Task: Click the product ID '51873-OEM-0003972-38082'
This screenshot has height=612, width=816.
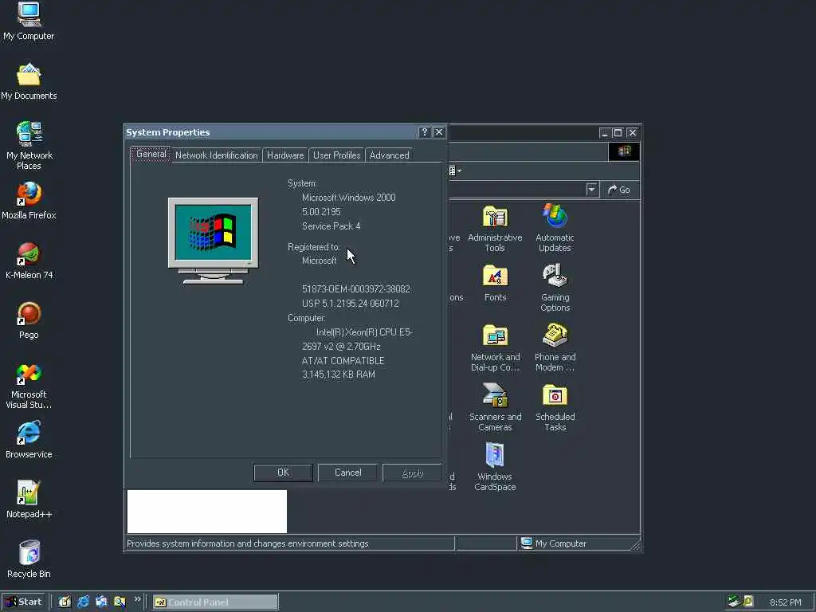Action: click(356, 288)
